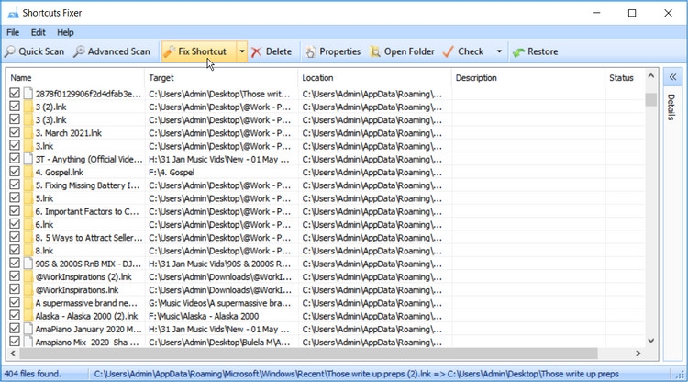
Task: Toggle checkbox for 8. 5 Ways to Attract Seller
Action: 15,237
